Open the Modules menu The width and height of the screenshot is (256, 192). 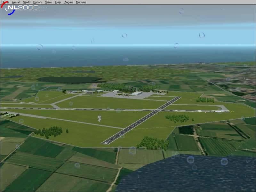click(81, 2)
